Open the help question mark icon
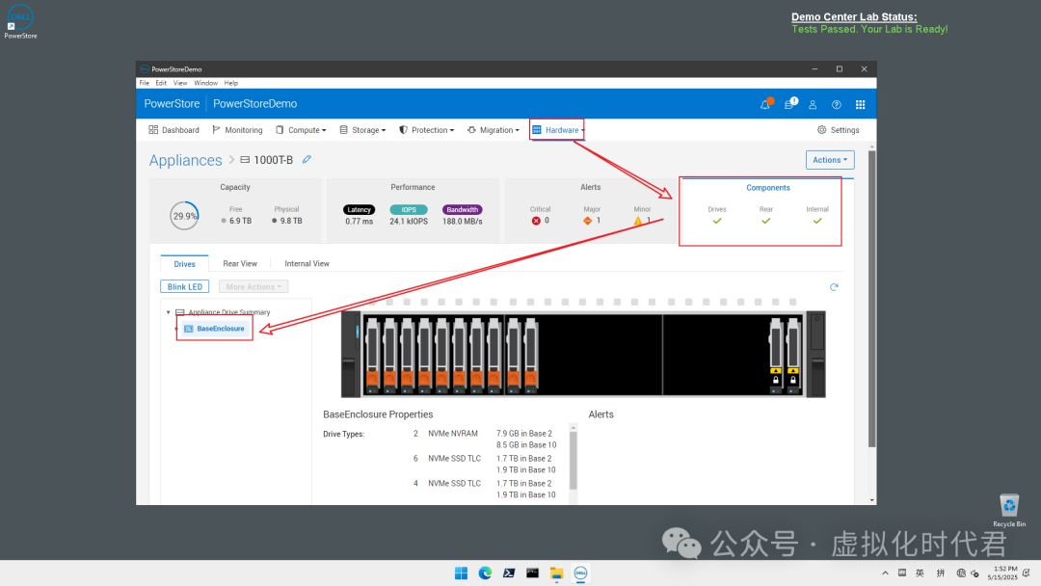 point(837,105)
